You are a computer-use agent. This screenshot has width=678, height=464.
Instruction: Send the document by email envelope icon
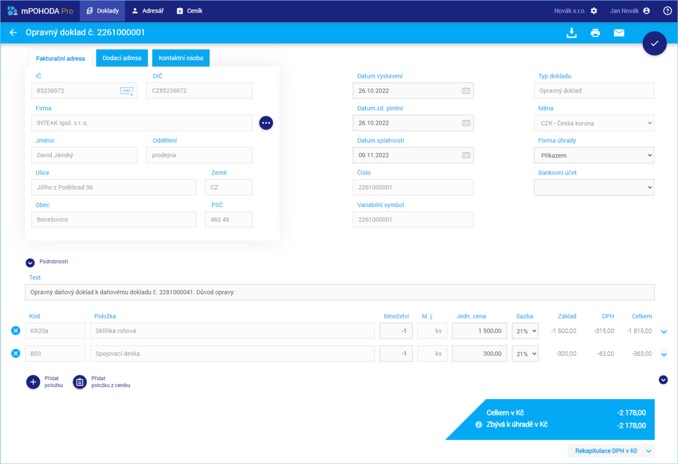click(x=619, y=33)
